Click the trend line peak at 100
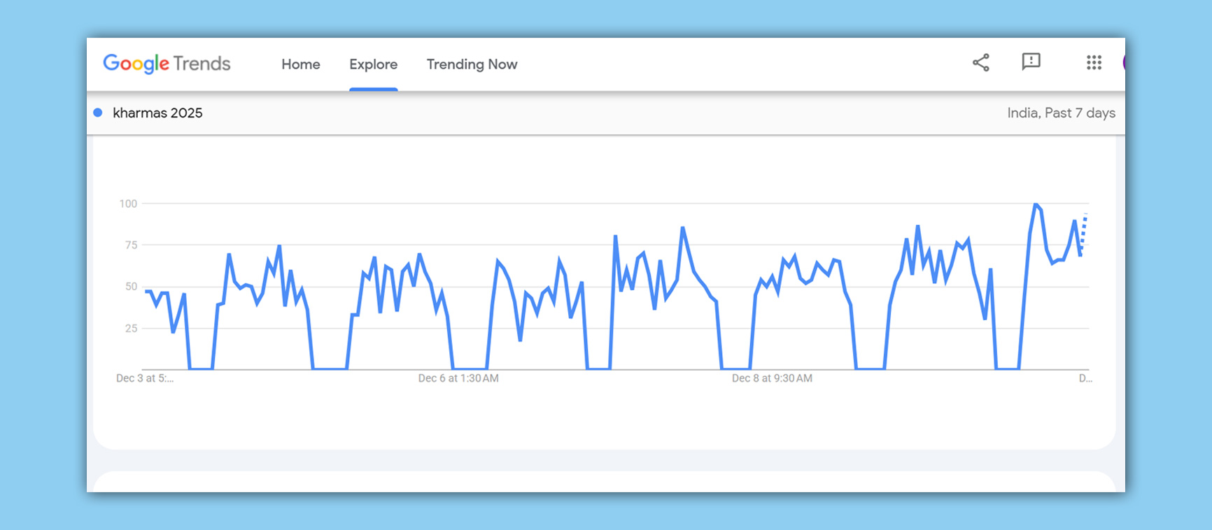The width and height of the screenshot is (1212, 530). (1036, 204)
